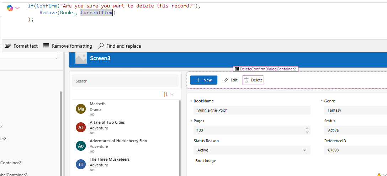Expand the Copilot dropdown chevron
Image resolution: width=387 pixels, height=176 pixels.
tap(17, 8)
